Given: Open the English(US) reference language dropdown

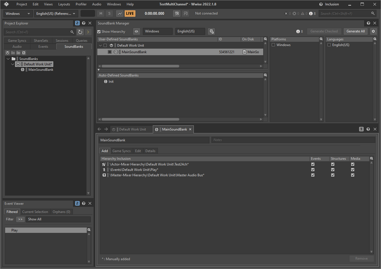Looking at the screenshot, I should pyautogui.click(x=56, y=14).
